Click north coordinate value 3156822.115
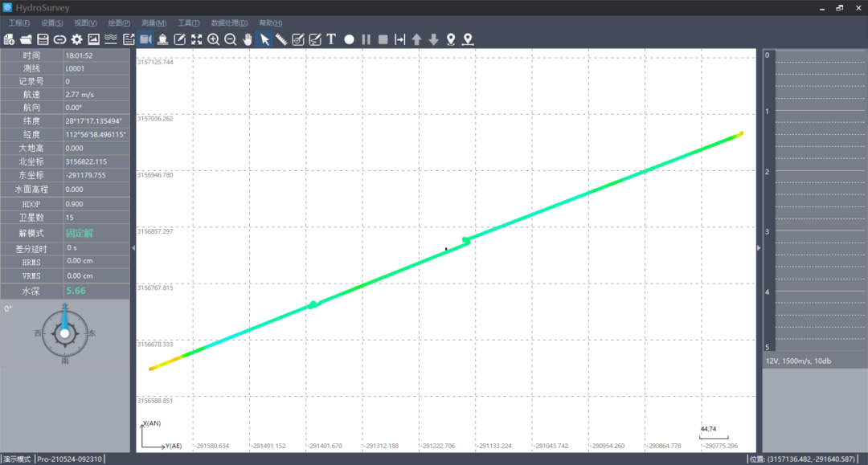This screenshot has width=868, height=465. coord(86,161)
